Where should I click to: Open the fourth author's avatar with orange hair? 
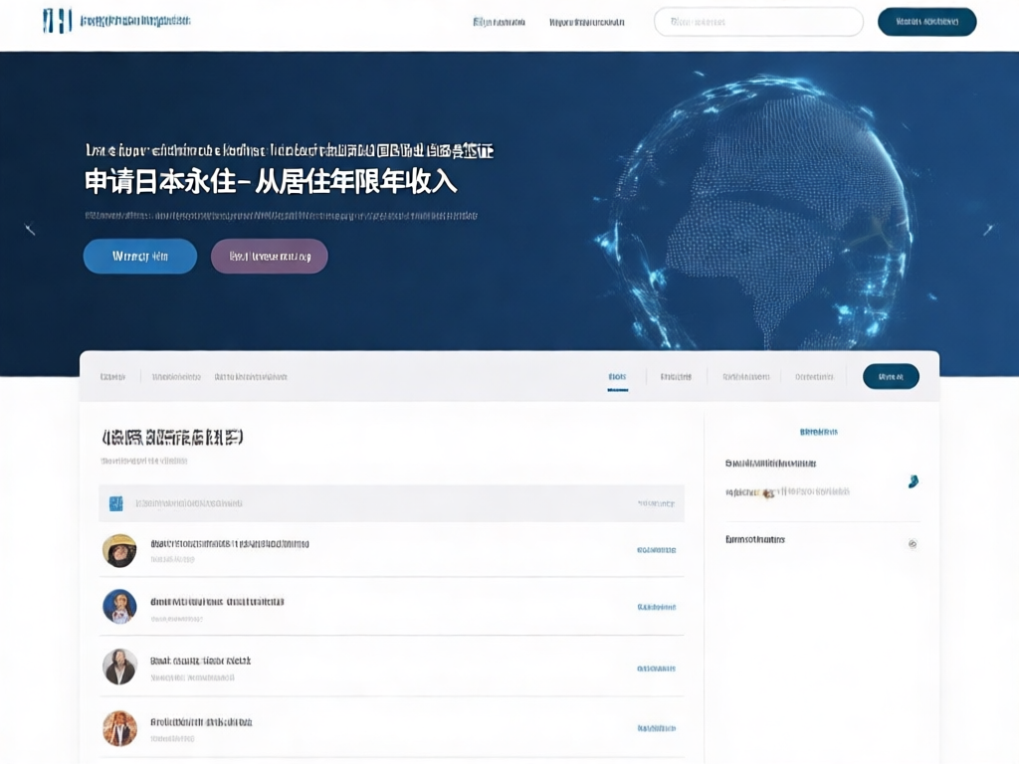pos(119,728)
